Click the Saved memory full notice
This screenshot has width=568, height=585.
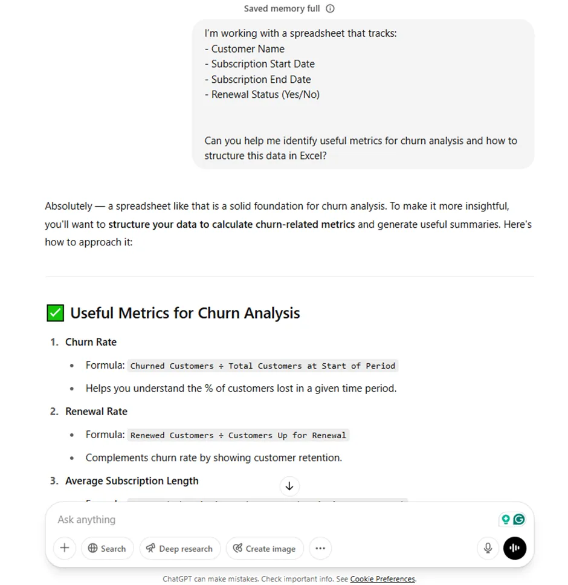(282, 8)
